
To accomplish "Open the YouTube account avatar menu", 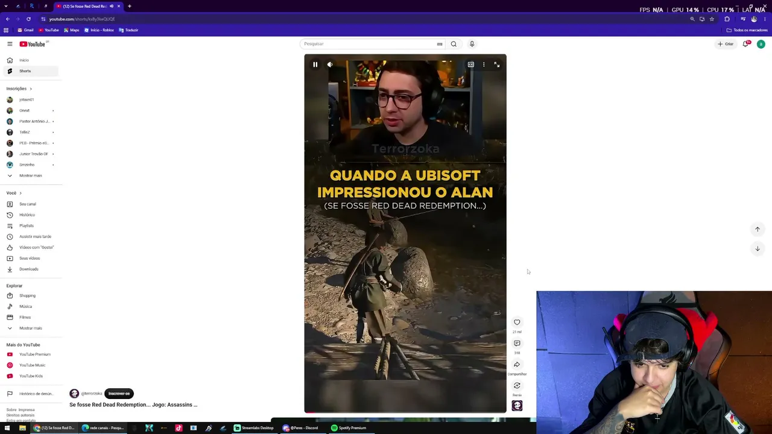I will [761, 44].
